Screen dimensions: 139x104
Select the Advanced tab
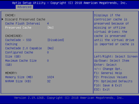(x=24, y=7)
